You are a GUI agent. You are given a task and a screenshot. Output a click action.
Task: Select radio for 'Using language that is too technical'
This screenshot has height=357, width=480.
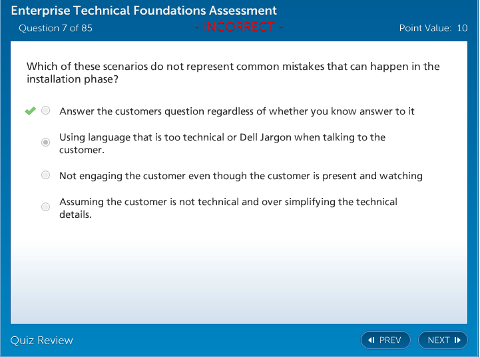(x=45, y=143)
